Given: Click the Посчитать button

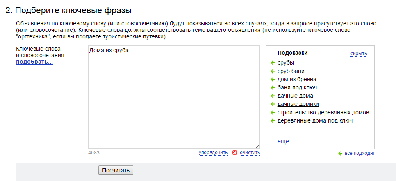Looking at the screenshot, I should pyautogui.click(x=116, y=170).
